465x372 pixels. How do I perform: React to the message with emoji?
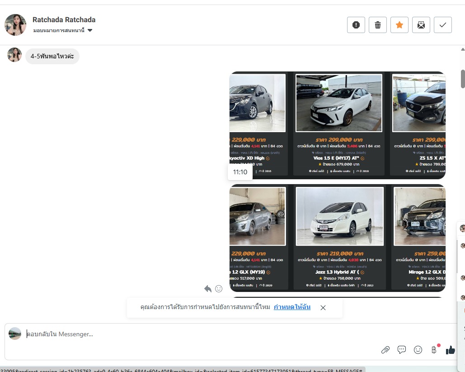click(x=219, y=289)
